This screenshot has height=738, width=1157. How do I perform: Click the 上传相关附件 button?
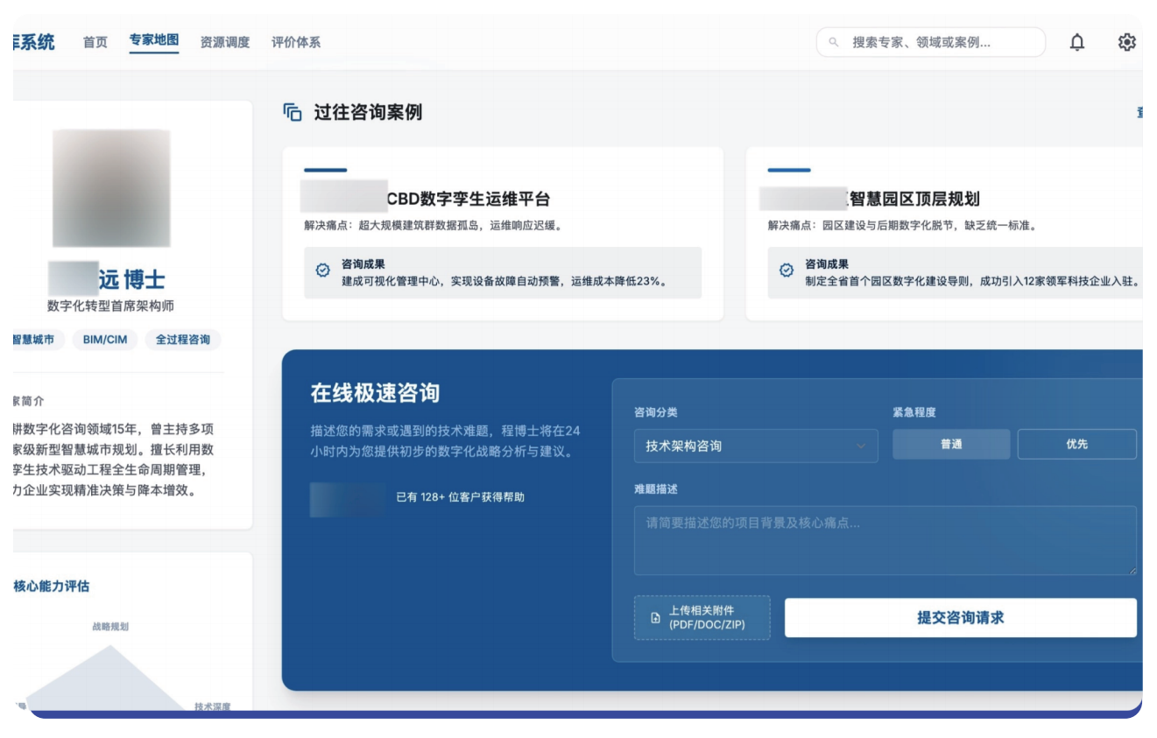[x=701, y=617]
